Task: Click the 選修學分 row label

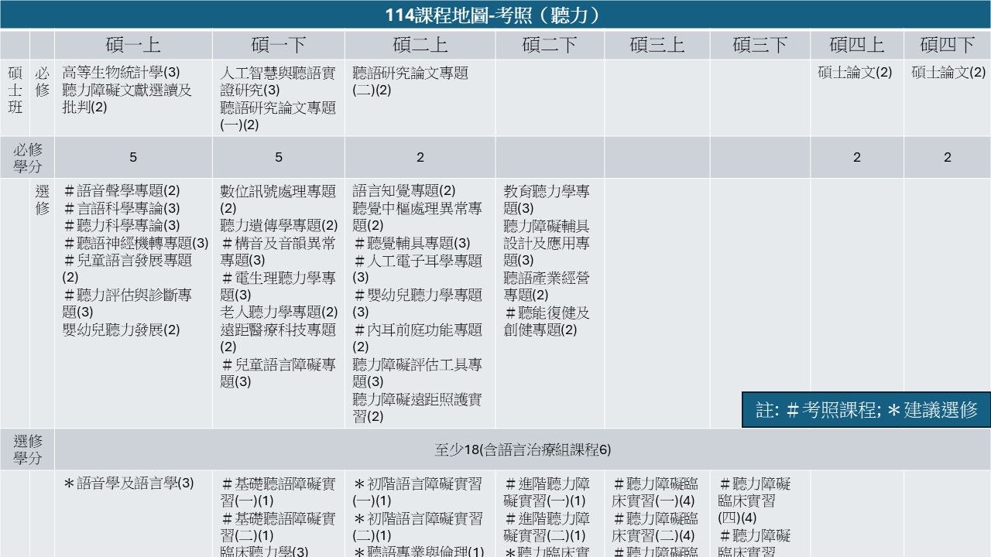Action: pos(28,449)
